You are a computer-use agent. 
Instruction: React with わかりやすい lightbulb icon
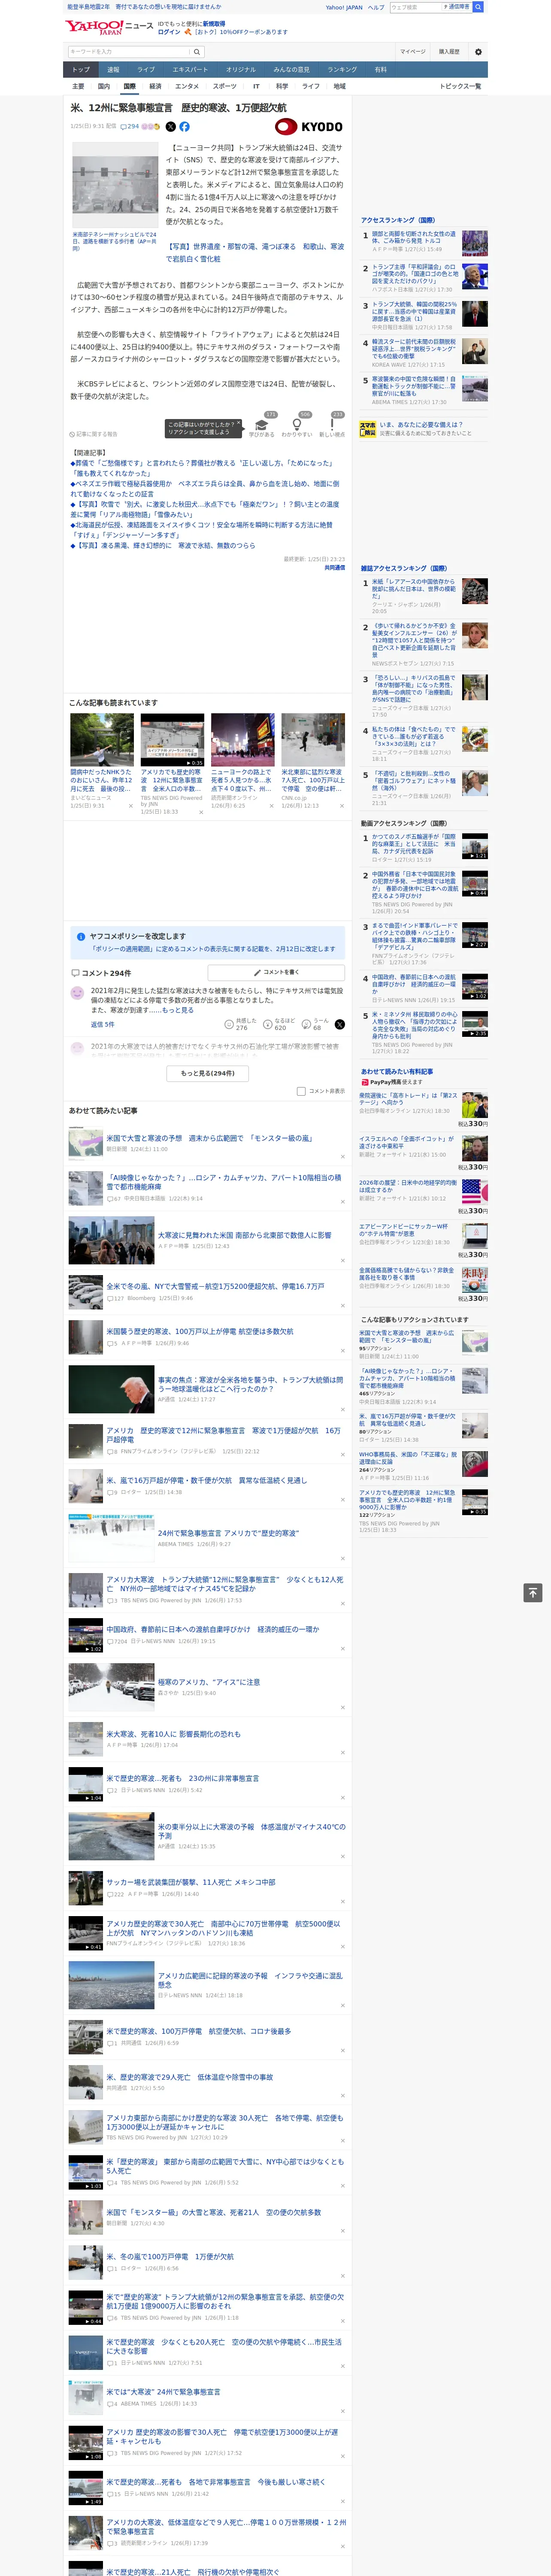(297, 424)
